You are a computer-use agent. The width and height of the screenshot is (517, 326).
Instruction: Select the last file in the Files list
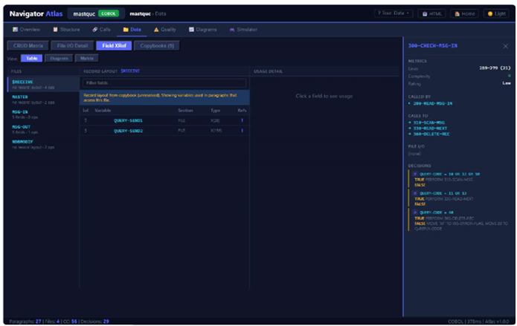[x=44, y=144]
